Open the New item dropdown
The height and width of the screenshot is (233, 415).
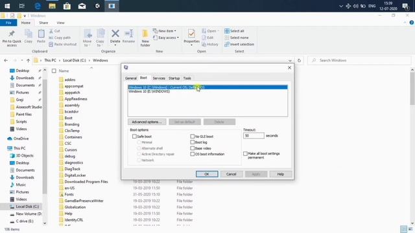click(164, 31)
